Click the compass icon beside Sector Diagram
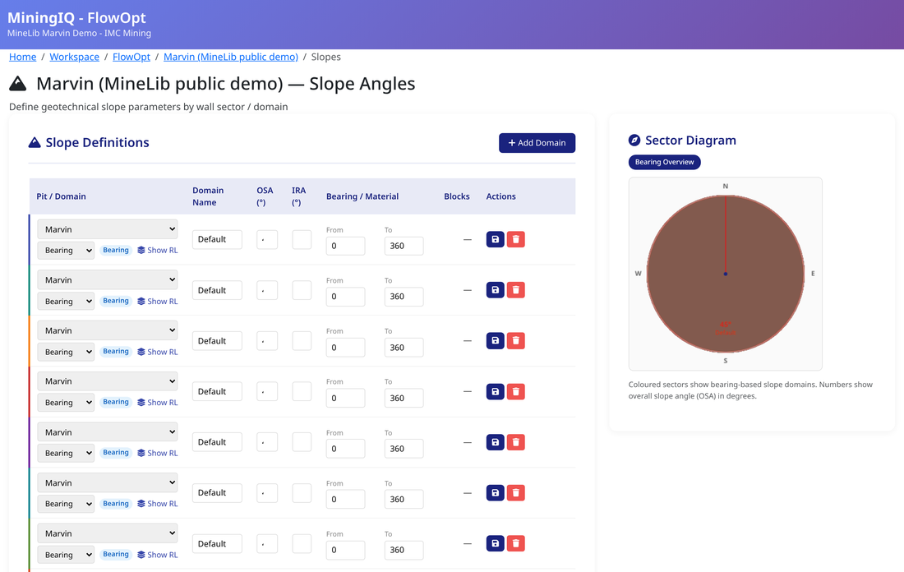The height and width of the screenshot is (572, 904). (x=634, y=140)
